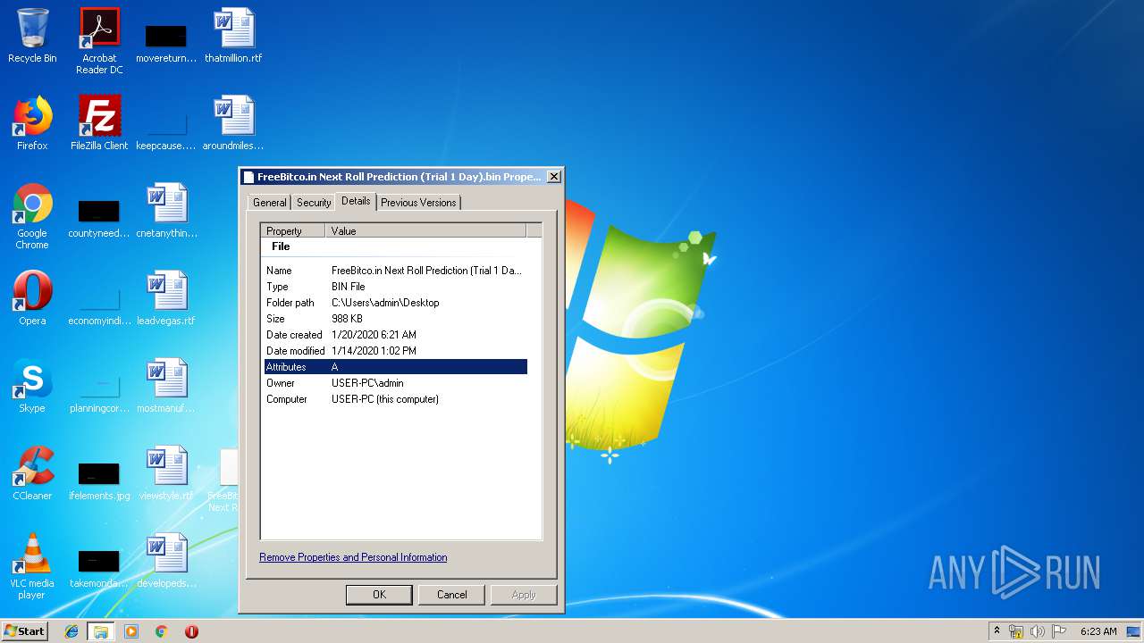Select the Skype desktop shortcut

tap(32, 386)
